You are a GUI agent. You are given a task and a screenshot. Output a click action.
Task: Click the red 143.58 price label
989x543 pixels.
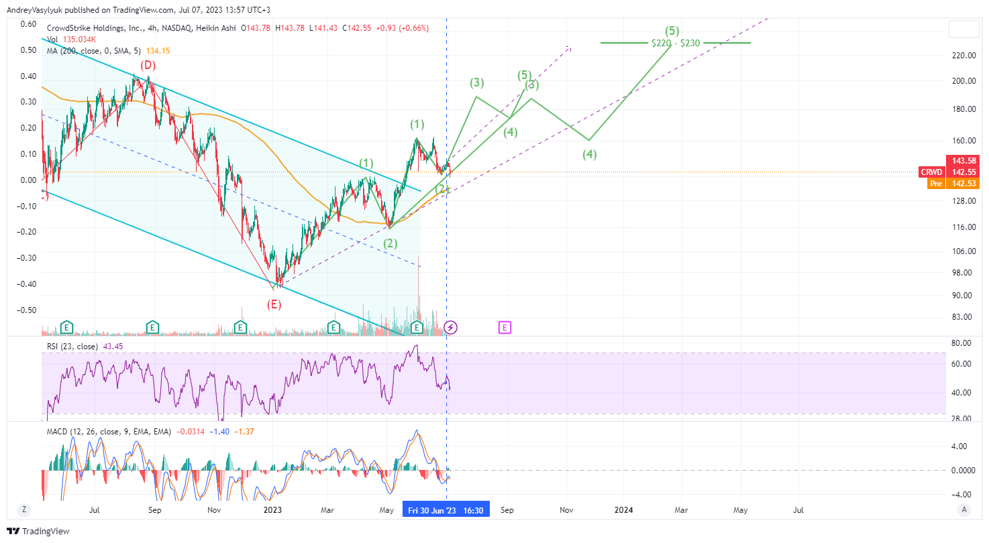[962, 161]
